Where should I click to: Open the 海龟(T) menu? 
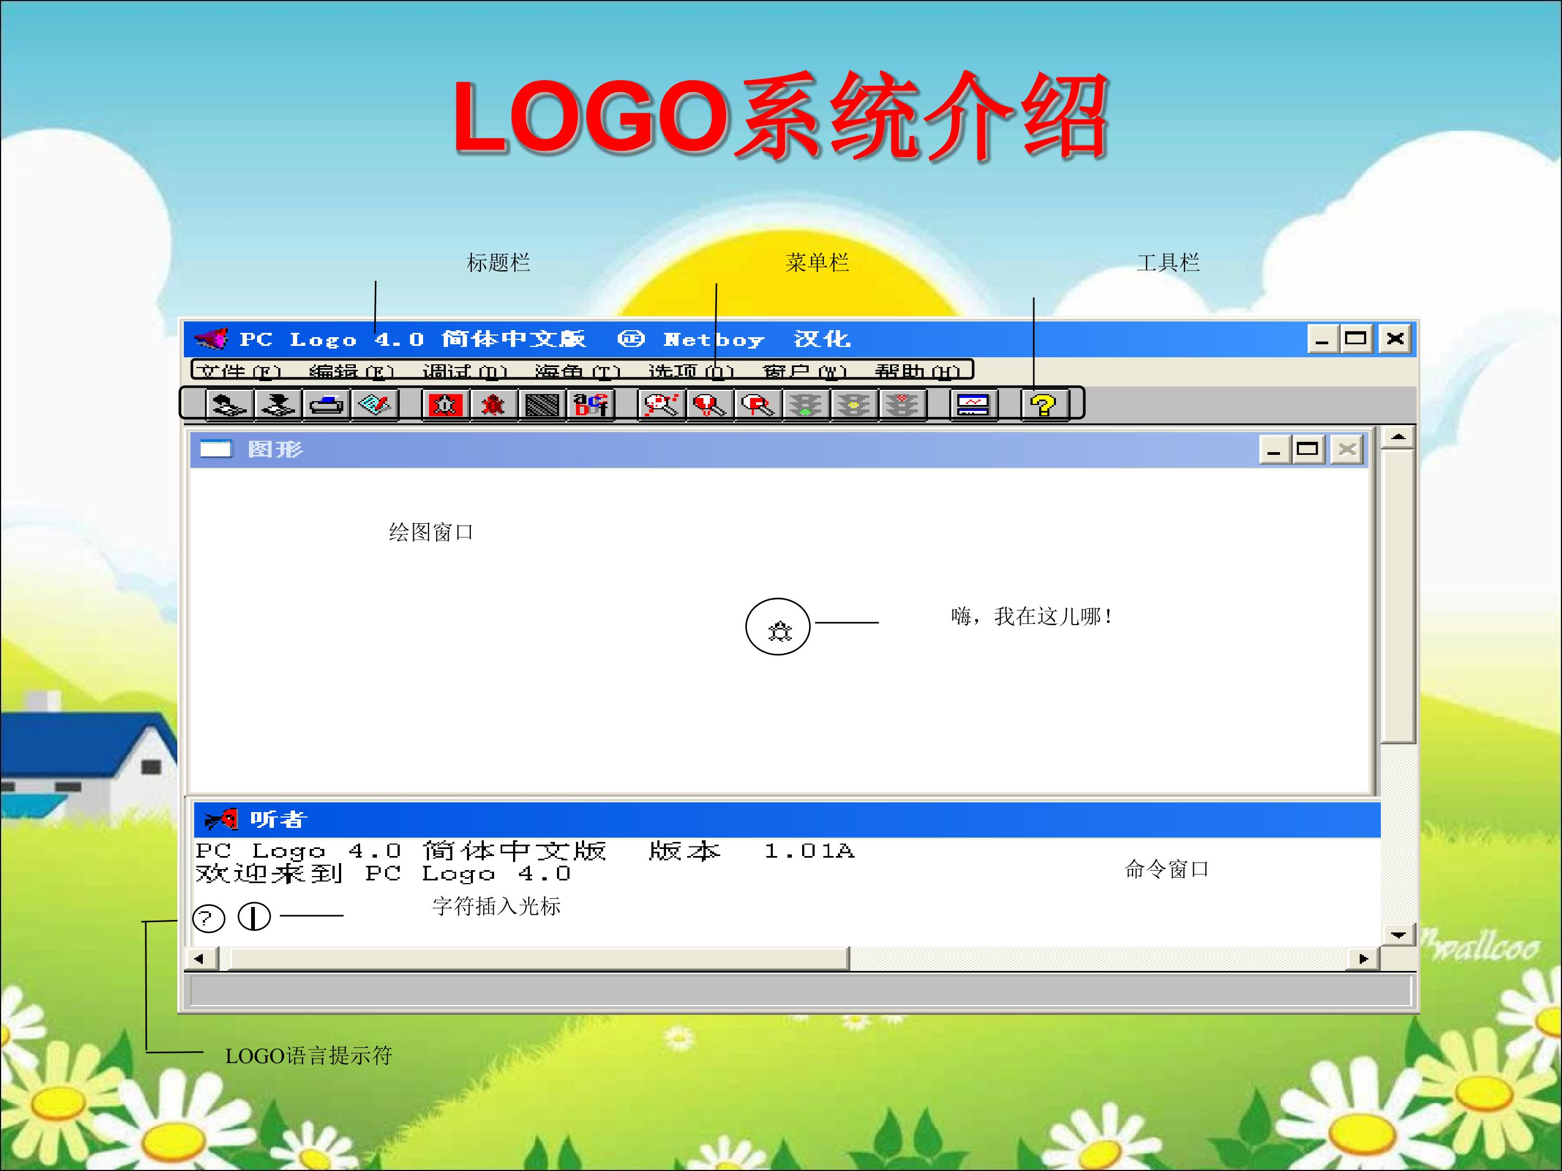point(577,371)
